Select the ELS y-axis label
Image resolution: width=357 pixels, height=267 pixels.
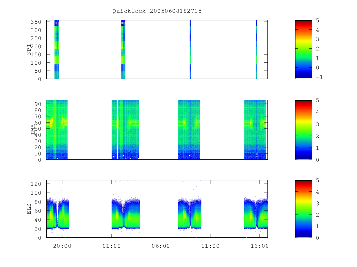click(29, 209)
